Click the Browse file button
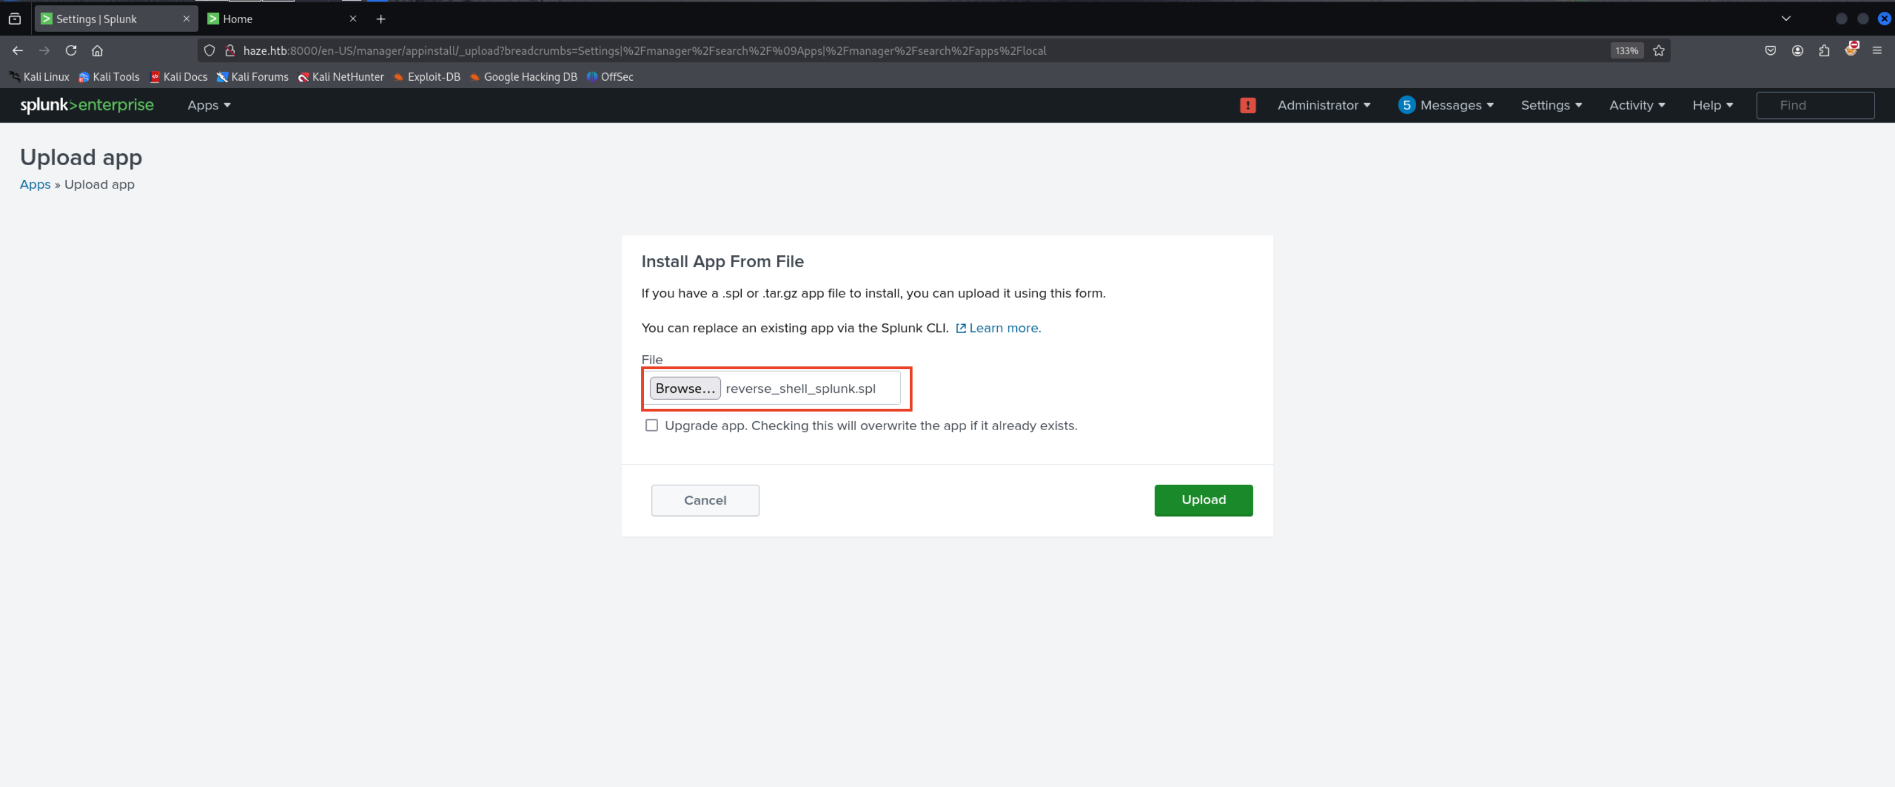 click(x=684, y=388)
